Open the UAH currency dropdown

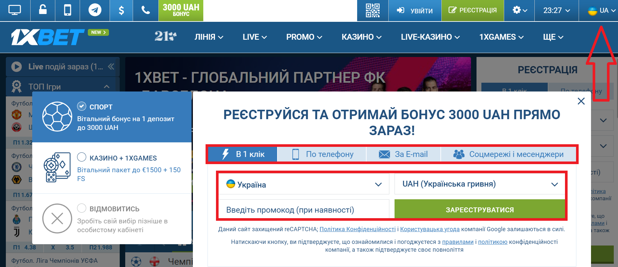[480, 184]
